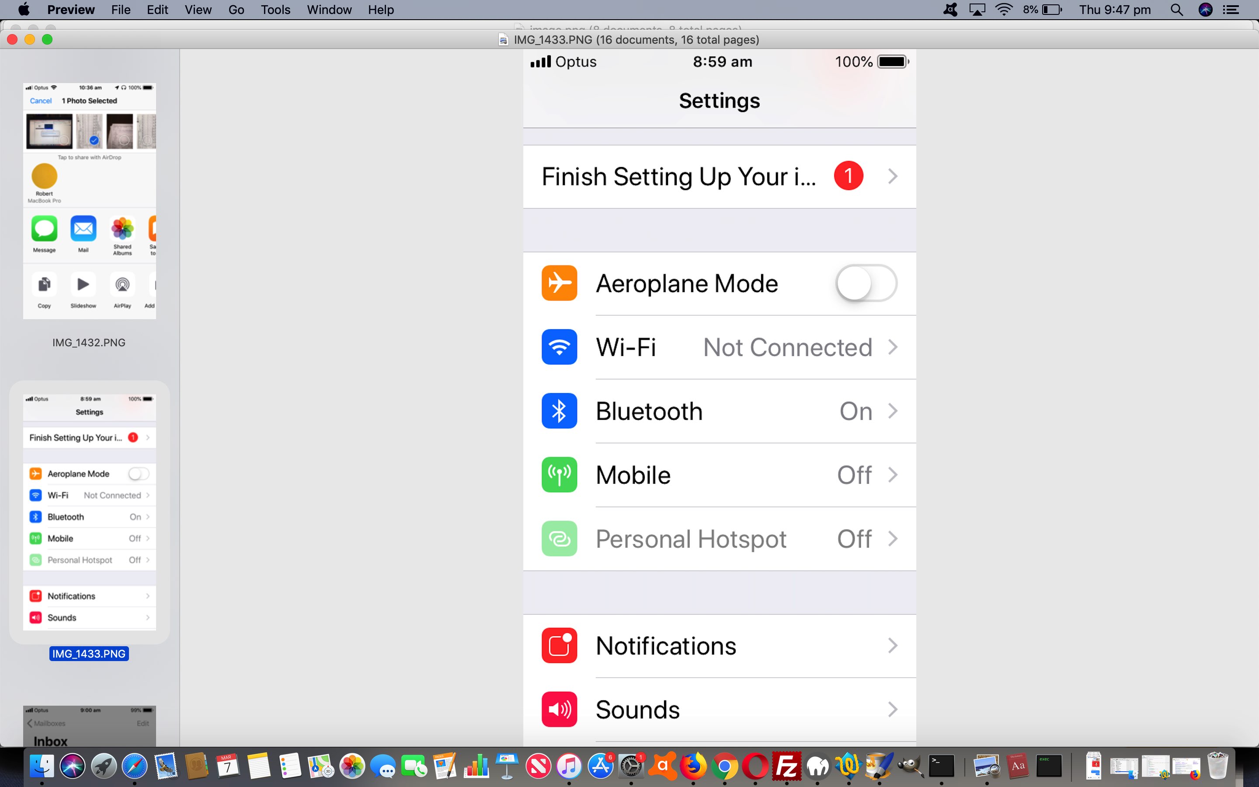Toggle Aeroplane Mode switch
The height and width of the screenshot is (787, 1259).
tap(865, 283)
